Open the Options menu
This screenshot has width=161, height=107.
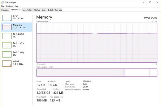click(9, 6)
